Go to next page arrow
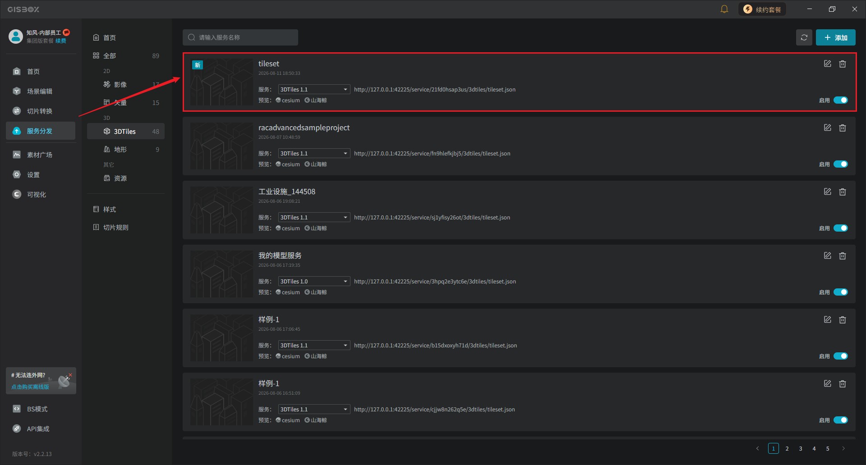This screenshot has width=866, height=465. 843,448
